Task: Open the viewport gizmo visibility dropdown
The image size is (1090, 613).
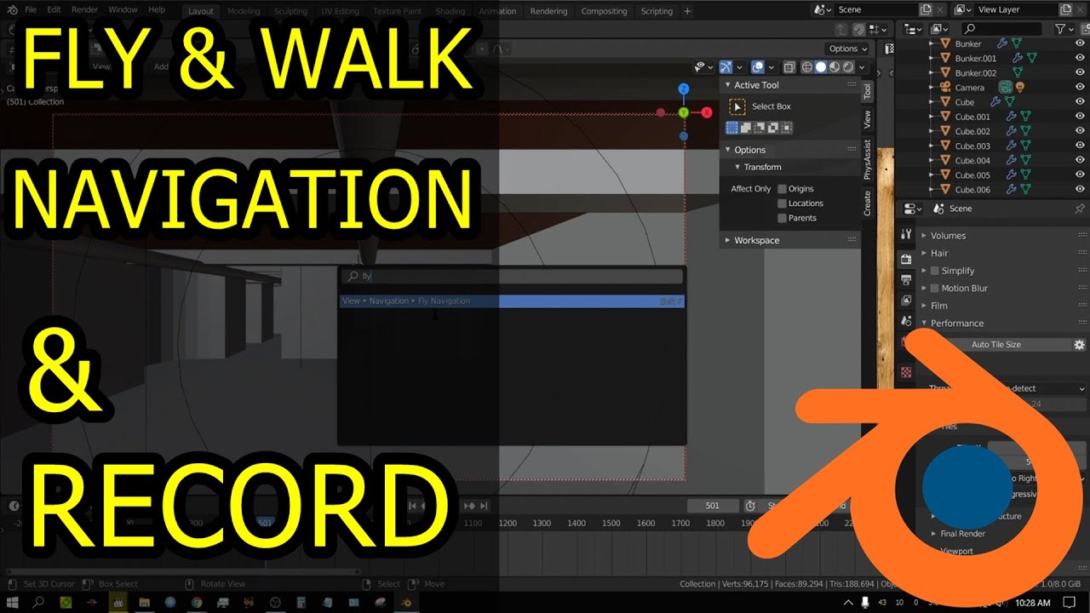Action: pyautogui.click(x=738, y=67)
